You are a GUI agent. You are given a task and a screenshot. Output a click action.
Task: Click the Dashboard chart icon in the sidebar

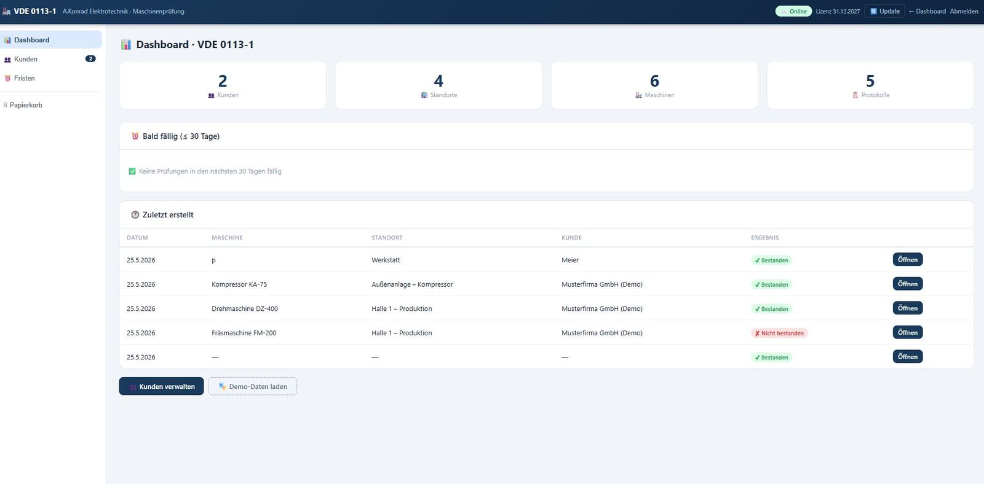point(7,40)
